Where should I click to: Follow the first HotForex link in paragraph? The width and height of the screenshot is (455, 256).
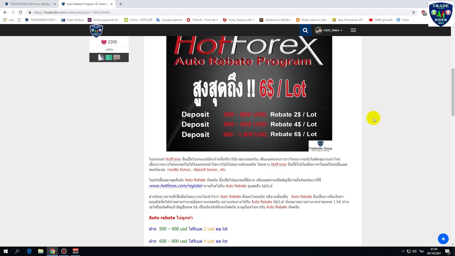[x=173, y=159]
